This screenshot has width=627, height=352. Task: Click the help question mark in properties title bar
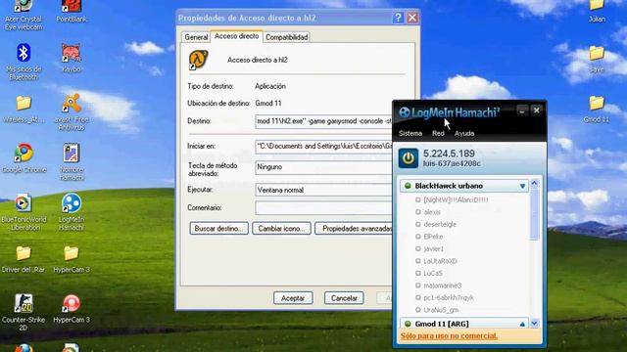[x=398, y=18]
